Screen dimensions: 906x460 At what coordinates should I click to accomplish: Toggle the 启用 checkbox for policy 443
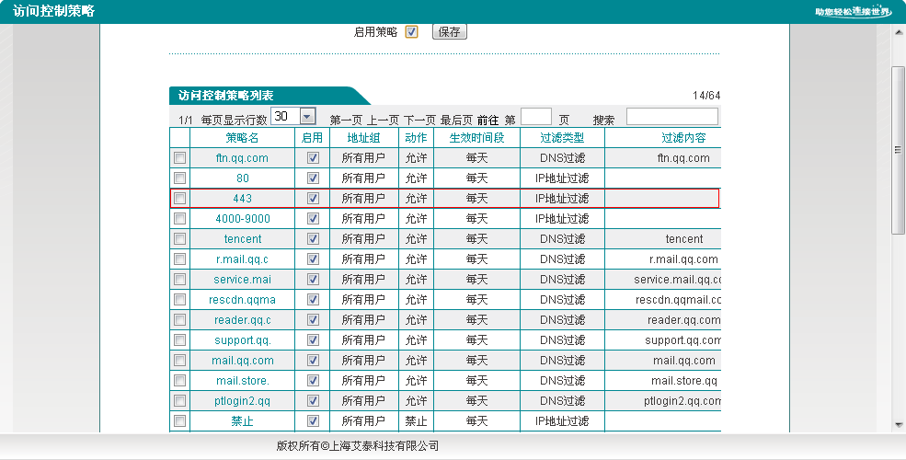click(313, 198)
